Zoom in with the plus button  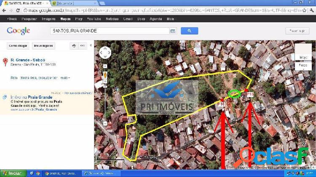pyautogui.click(x=105, y=82)
